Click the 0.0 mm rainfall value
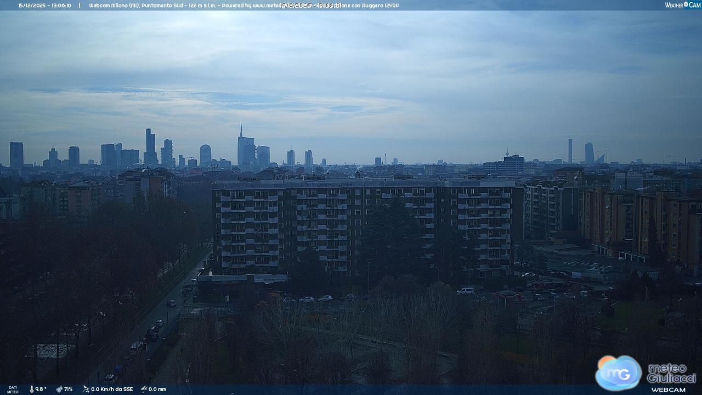 157,389
